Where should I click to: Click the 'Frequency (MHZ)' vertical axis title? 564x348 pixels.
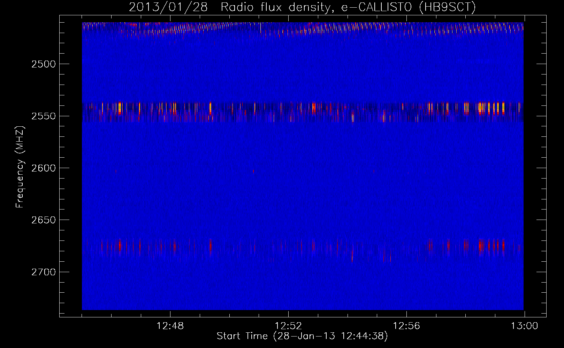coord(20,167)
